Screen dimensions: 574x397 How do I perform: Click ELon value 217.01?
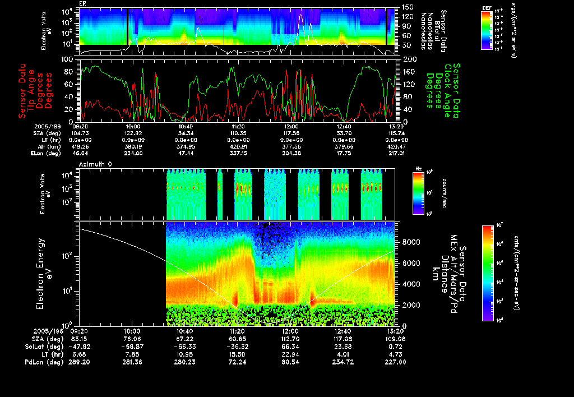(x=397, y=154)
